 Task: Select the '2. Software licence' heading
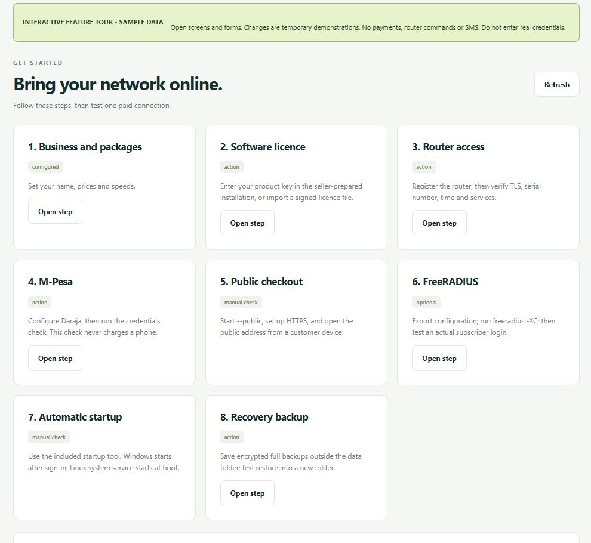pos(263,147)
